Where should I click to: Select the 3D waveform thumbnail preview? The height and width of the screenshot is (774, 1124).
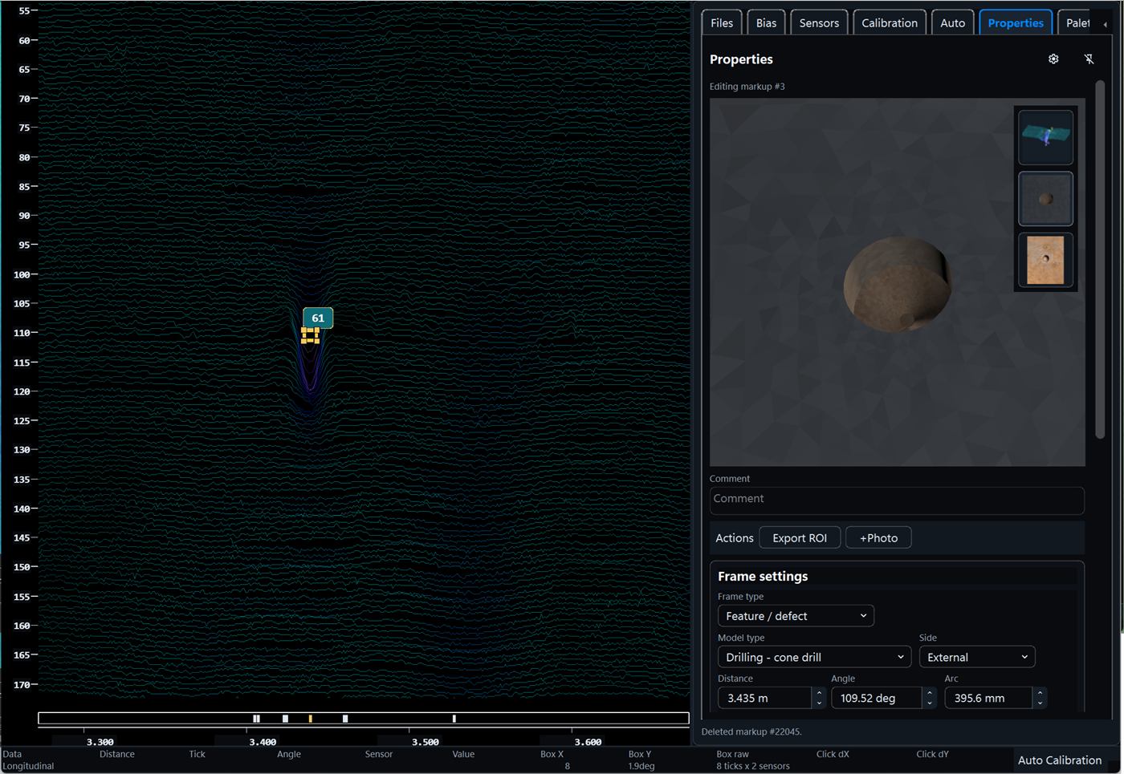1045,137
